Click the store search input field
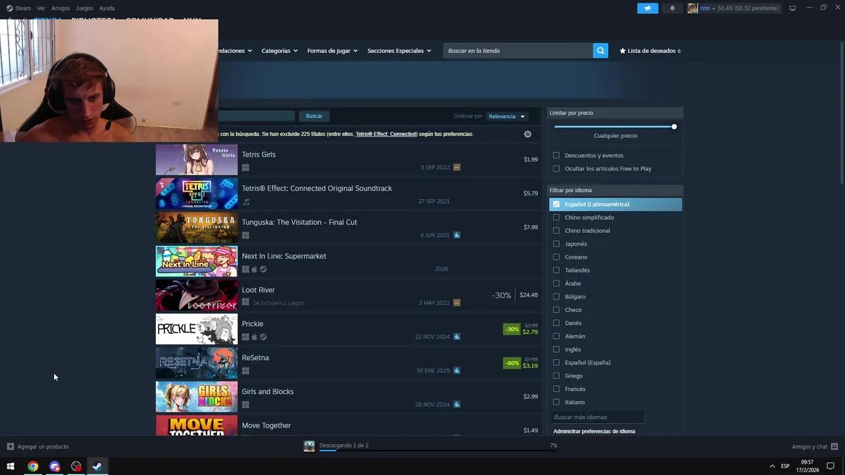 pyautogui.click(x=518, y=51)
